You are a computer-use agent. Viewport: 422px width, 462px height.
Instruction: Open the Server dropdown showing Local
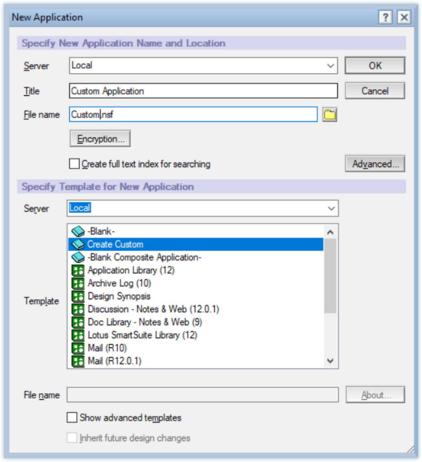tap(331, 65)
